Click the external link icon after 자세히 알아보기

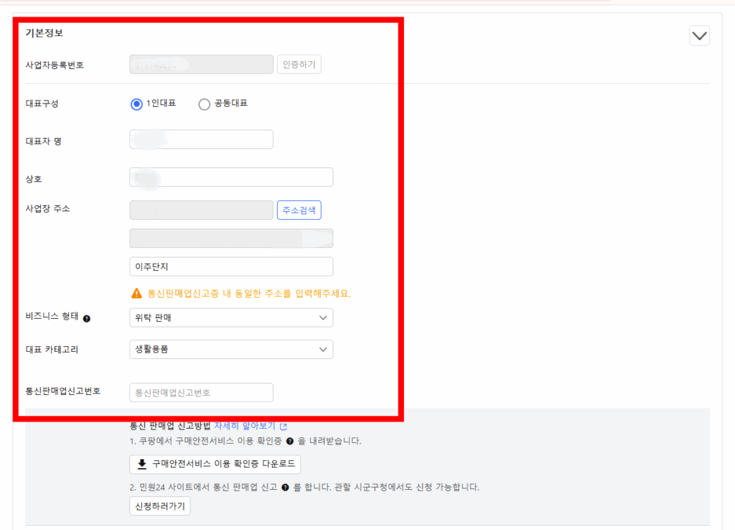coord(283,427)
